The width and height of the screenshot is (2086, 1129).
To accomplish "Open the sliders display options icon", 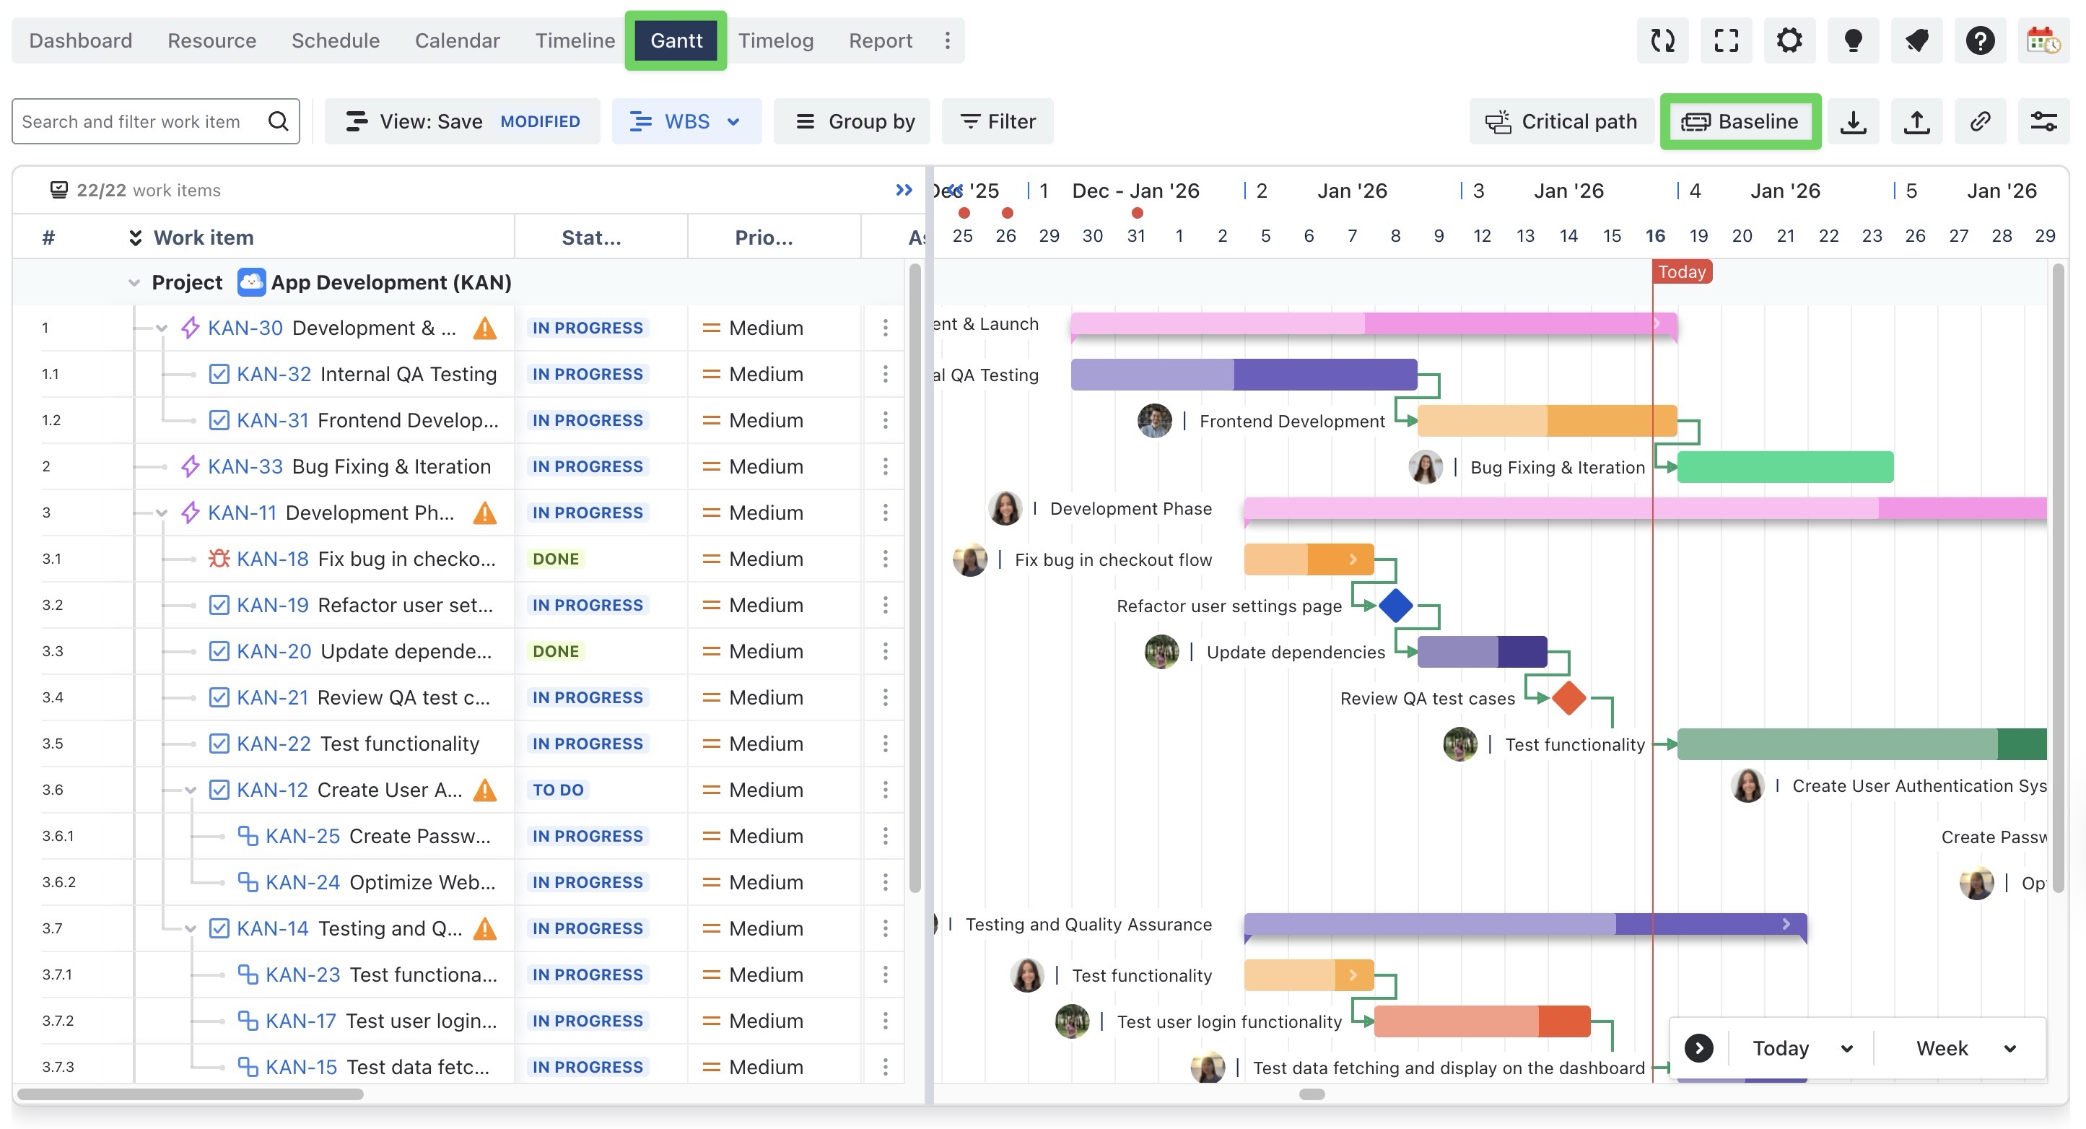I will 2043,121.
